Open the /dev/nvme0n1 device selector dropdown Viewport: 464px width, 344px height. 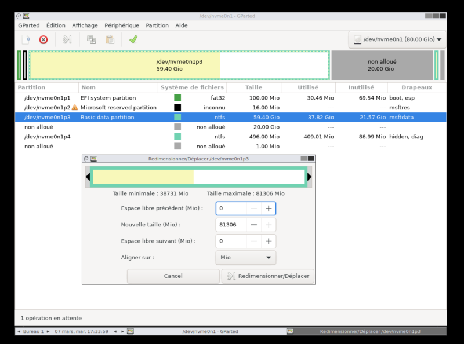pos(397,39)
